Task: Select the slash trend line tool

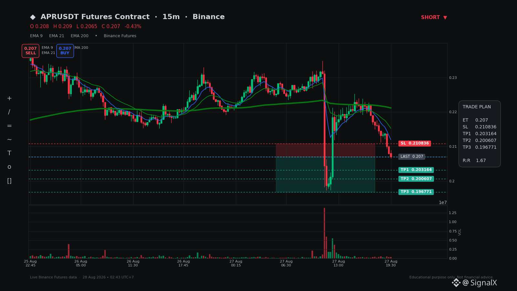Action: 9,112
